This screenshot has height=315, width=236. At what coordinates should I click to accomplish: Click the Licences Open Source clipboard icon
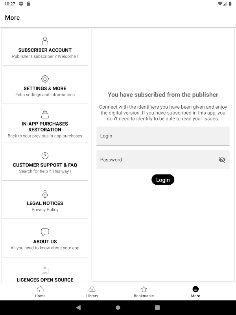click(x=45, y=271)
